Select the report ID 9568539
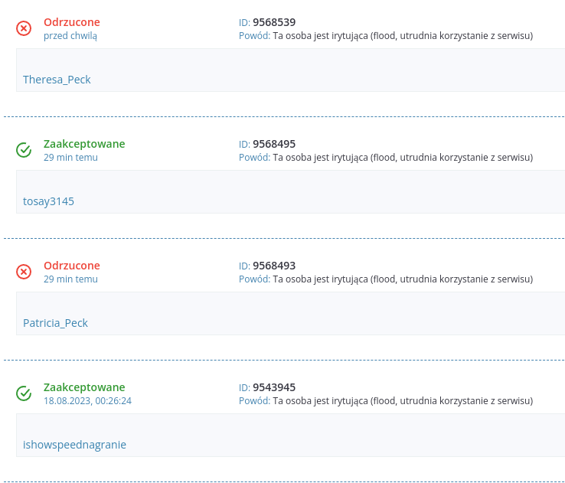Viewport: 565px width, 483px height. (274, 22)
